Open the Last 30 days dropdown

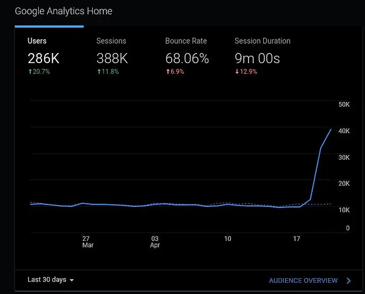51,279
